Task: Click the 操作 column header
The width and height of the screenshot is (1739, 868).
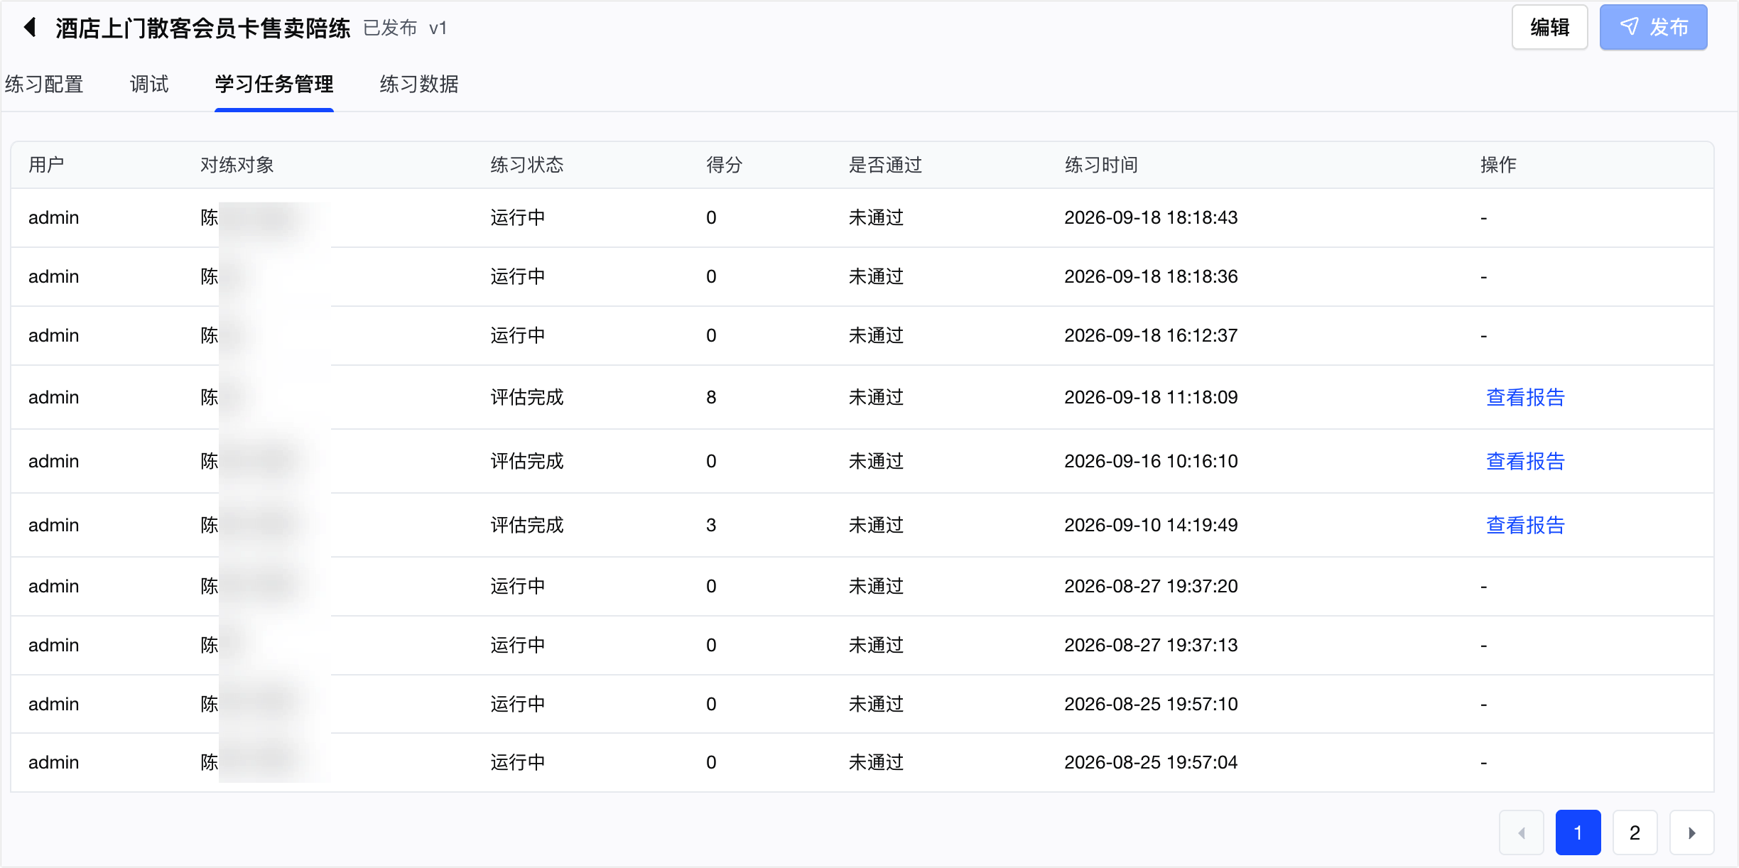Action: pyautogui.click(x=1499, y=165)
